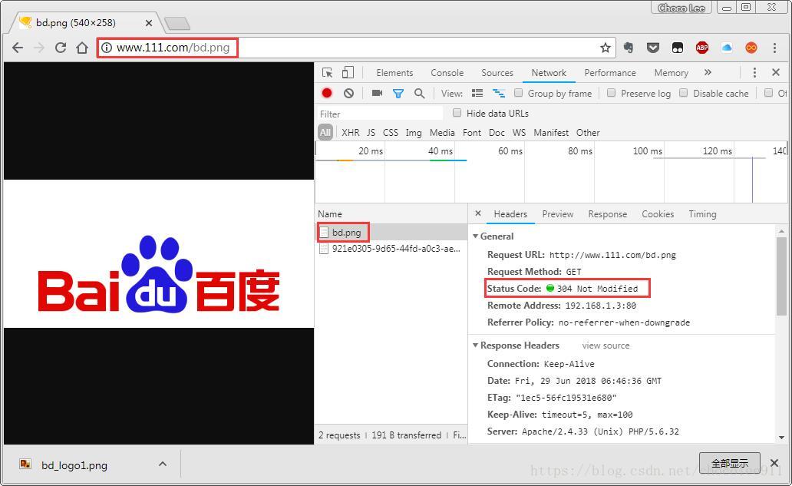Focus the address bar URL

point(173,48)
